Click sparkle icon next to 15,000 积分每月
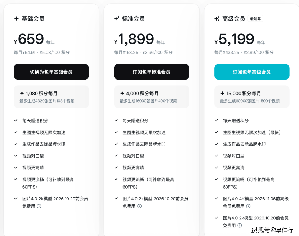299x236 pixels. [x=222, y=93]
